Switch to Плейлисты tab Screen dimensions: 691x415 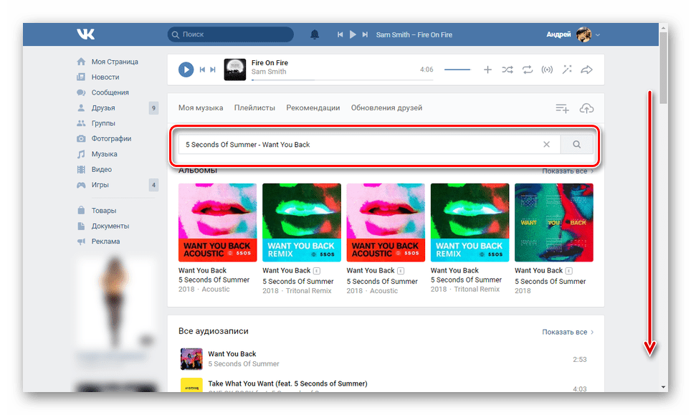click(x=254, y=108)
